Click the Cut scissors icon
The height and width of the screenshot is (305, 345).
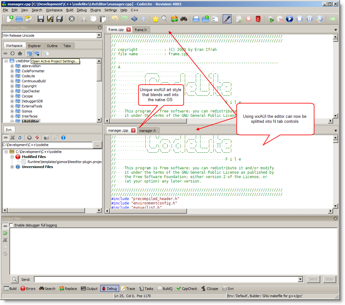click(x=84, y=19)
